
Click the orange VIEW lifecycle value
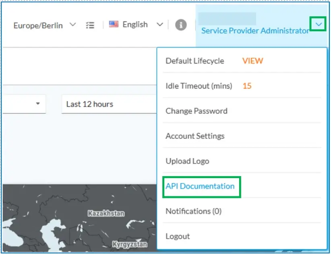252,61
